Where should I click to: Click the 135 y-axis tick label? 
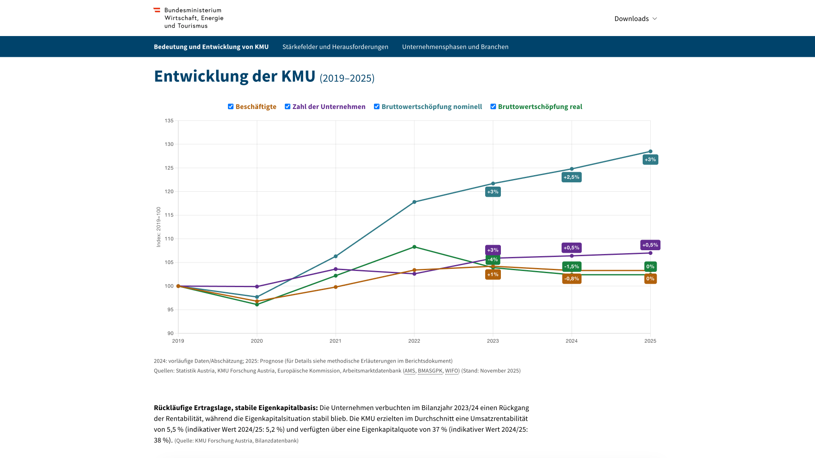(x=169, y=121)
